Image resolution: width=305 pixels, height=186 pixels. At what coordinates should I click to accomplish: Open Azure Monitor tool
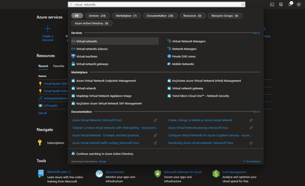(115, 172)
